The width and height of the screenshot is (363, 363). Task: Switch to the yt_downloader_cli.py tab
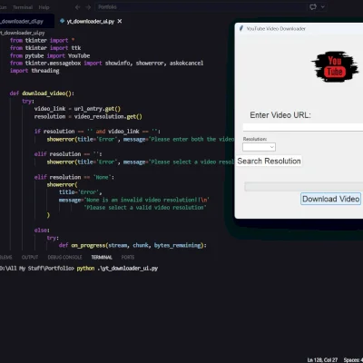(x=22, y=21)
